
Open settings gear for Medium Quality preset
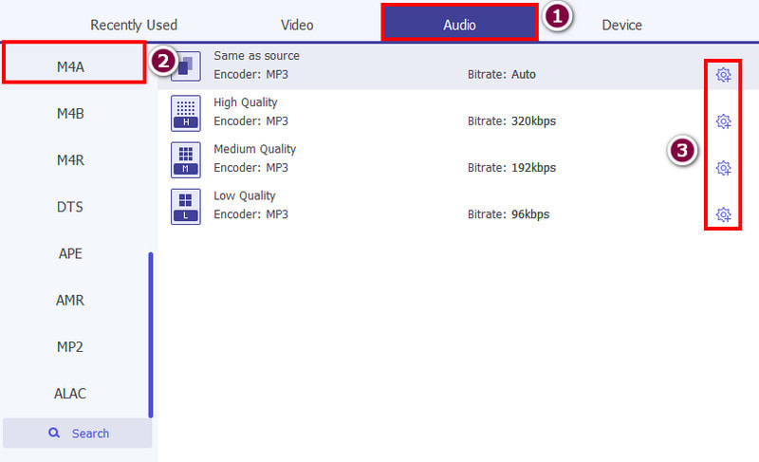pyautogui.click(x=723, y=168)
